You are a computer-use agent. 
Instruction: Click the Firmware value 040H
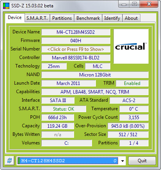pos(76,41)
